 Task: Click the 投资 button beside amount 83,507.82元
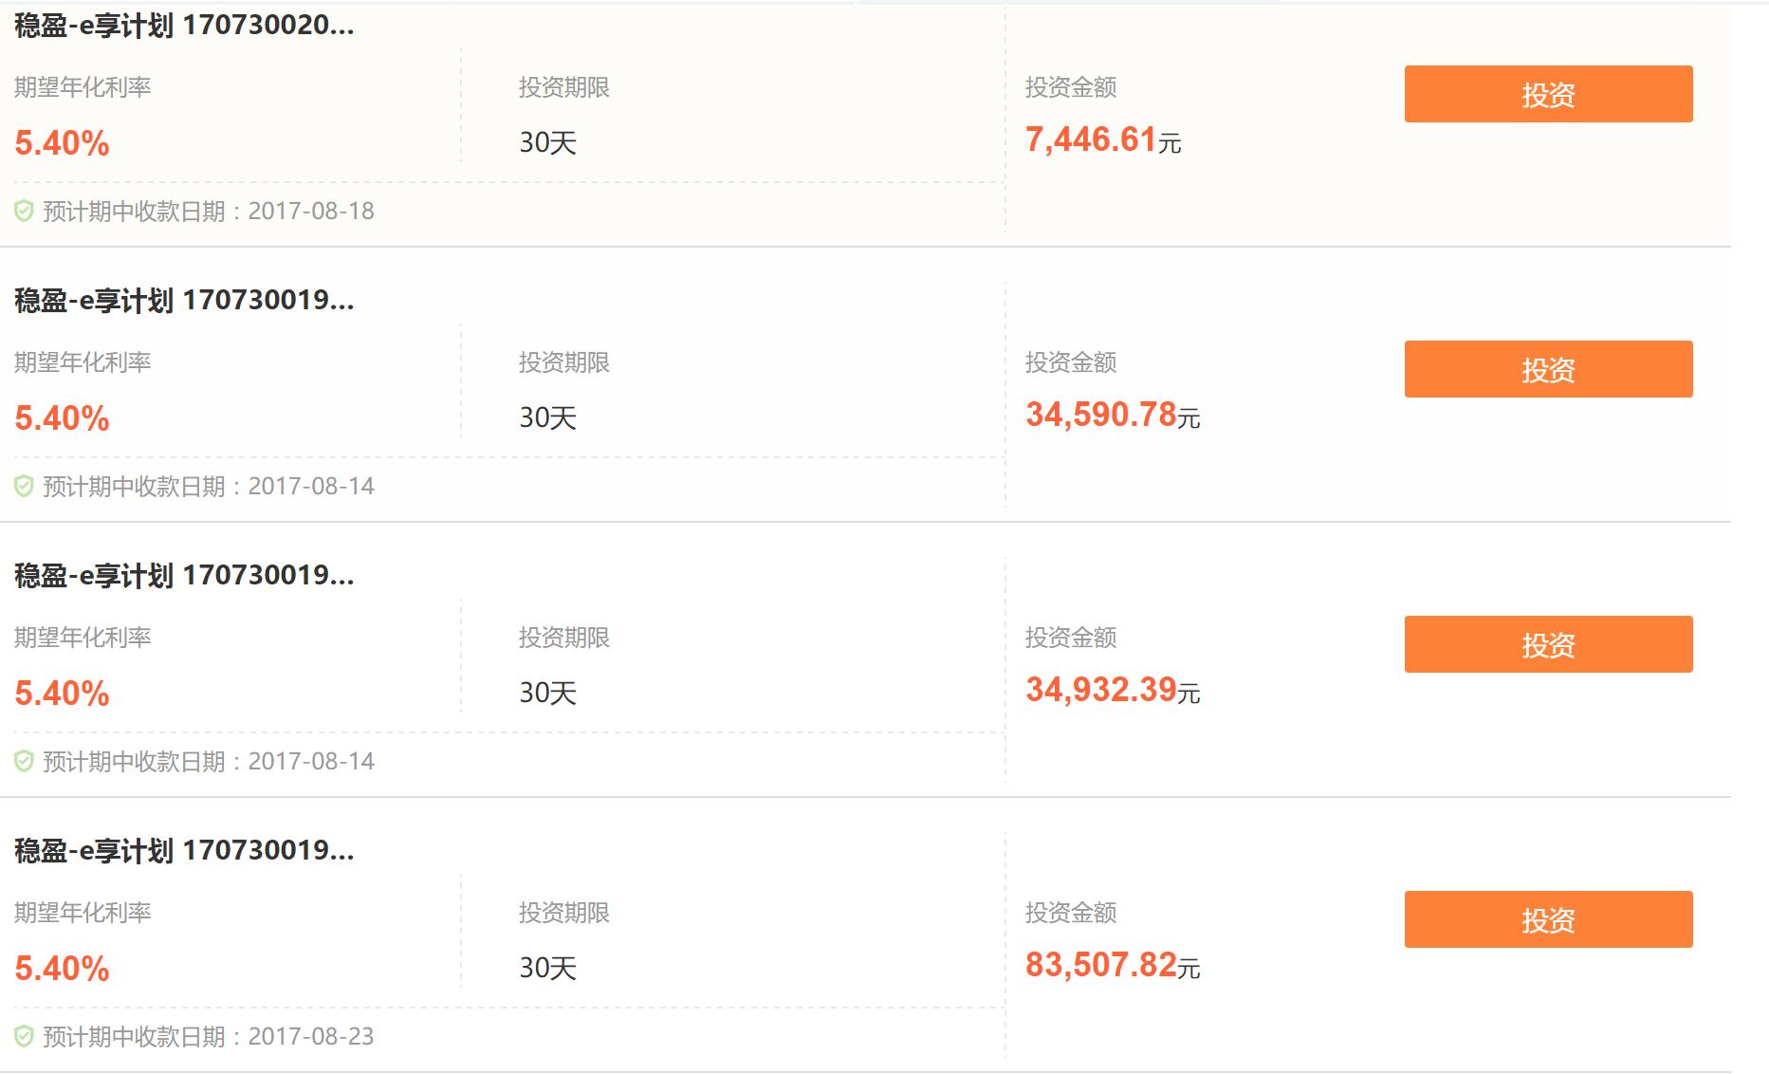1547,919
